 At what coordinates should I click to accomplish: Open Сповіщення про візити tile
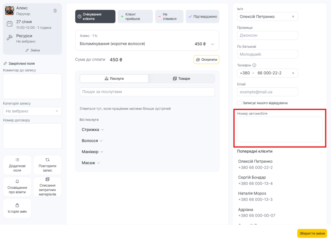pos(17,187)
